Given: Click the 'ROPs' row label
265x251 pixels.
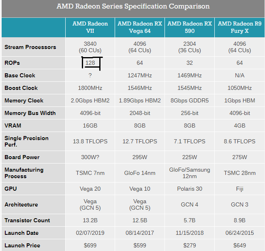Looking at the screenshot, I should tap(12, 63).
